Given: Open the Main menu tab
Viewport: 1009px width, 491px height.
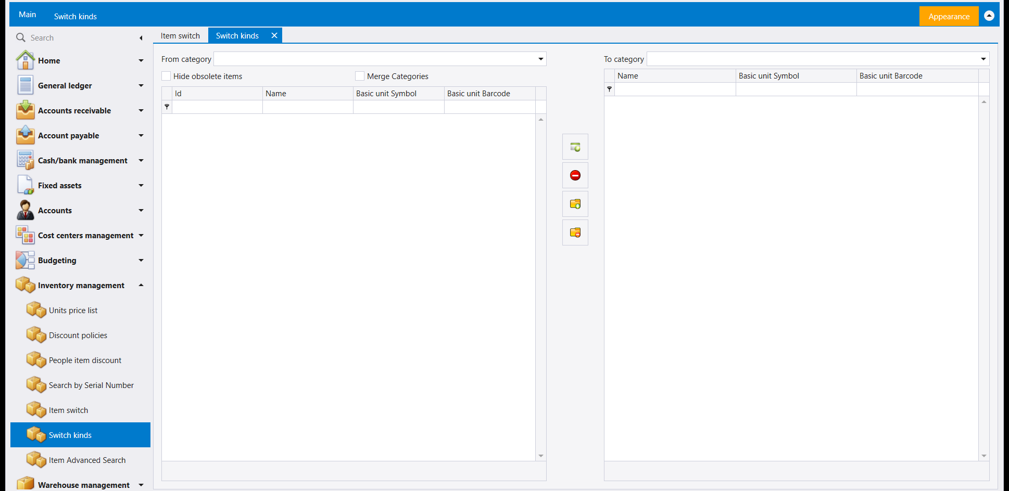Looking at the screenshot, I should coord(28,15).
